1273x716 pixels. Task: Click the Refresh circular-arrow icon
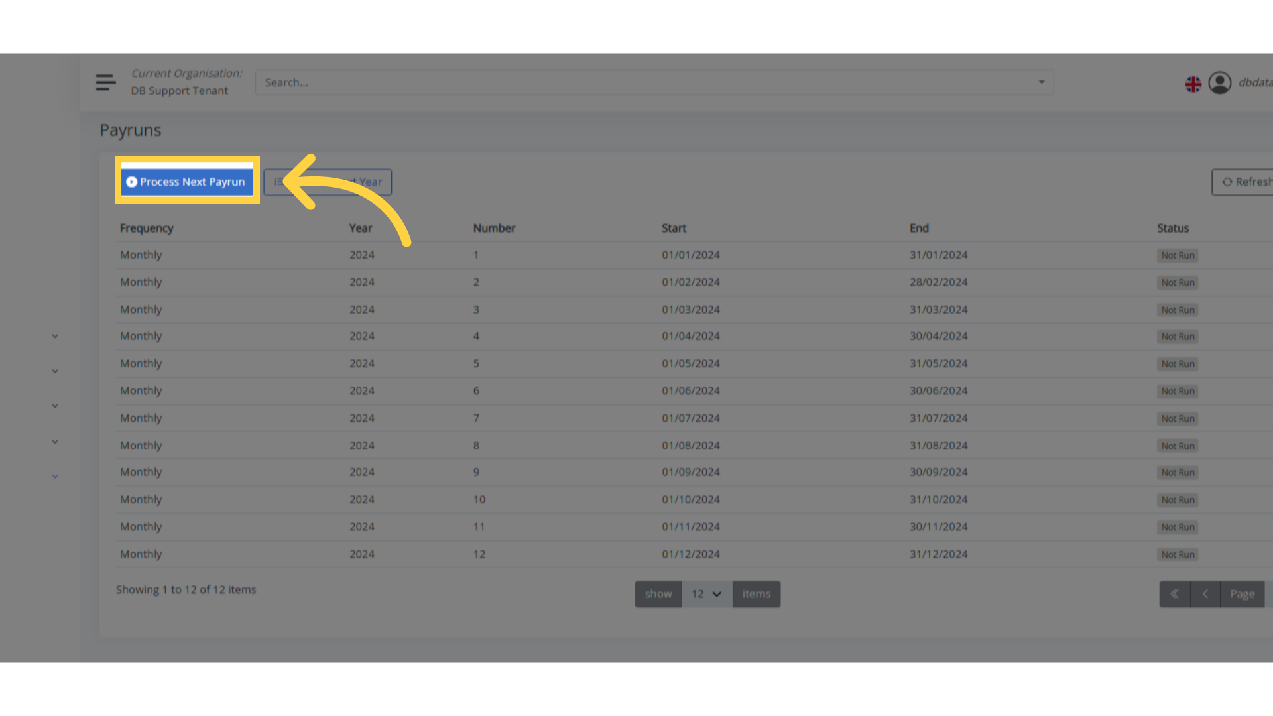[1229, 182]
